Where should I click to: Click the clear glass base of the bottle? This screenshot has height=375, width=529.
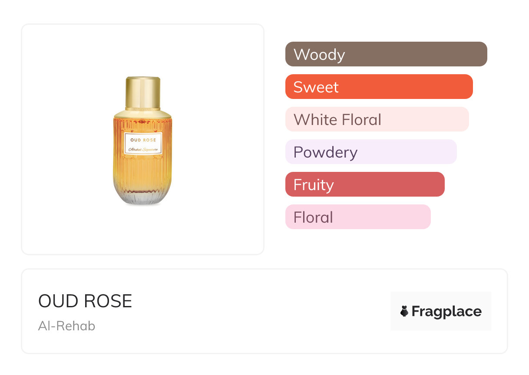tap(142, 198)
